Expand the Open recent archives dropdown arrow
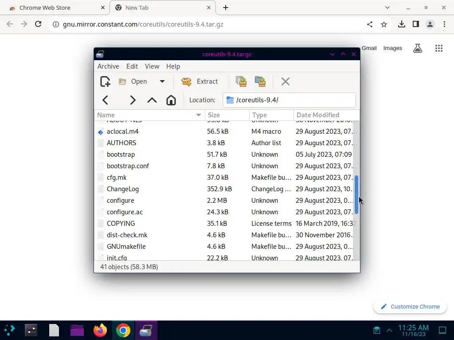 point(162,81)
